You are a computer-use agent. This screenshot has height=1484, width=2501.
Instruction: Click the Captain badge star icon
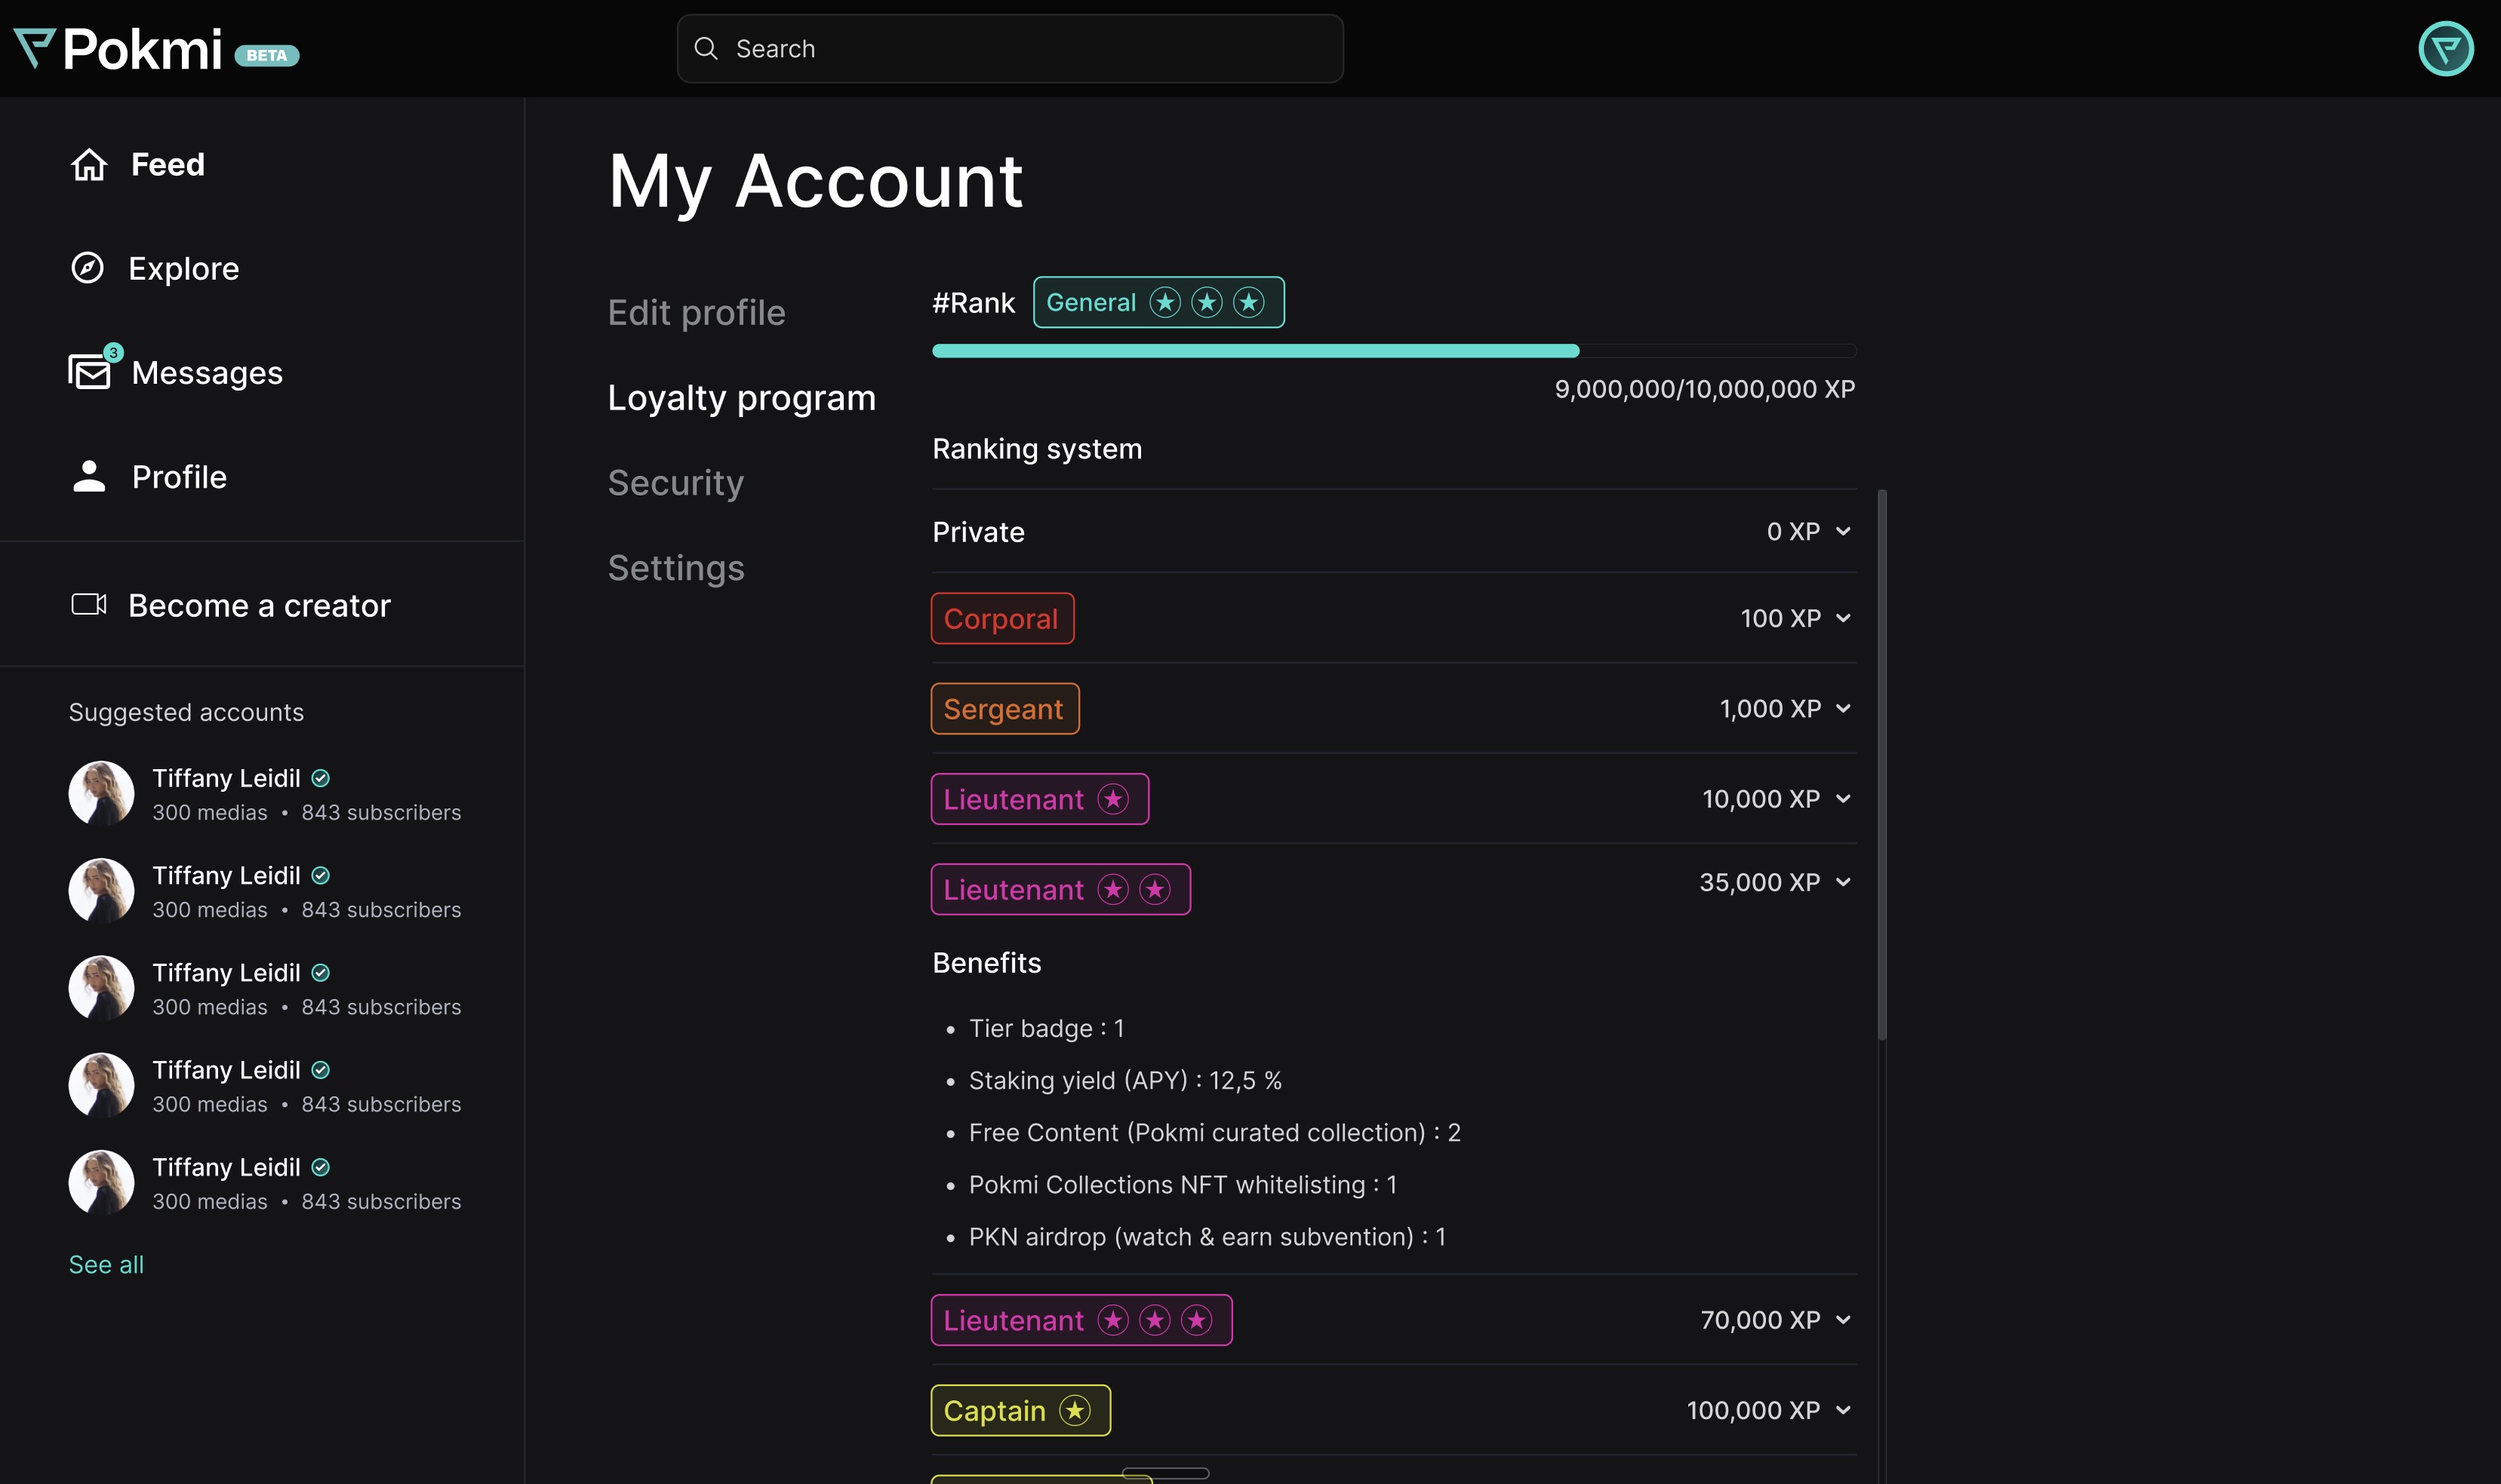click(1075, 1410)
